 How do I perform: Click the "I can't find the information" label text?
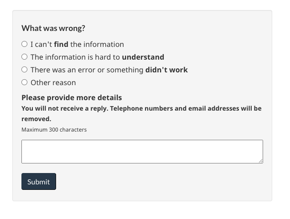click(x=78, y=44)
